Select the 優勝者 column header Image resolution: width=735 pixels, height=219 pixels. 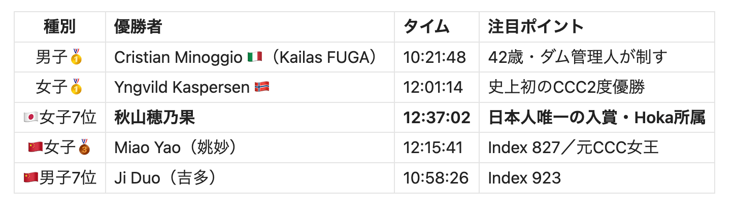click(x=138, y=26)
